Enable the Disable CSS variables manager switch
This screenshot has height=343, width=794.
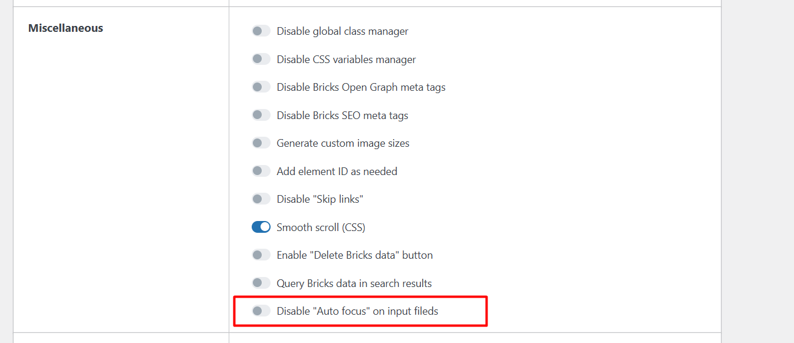[x=261, y=60]
